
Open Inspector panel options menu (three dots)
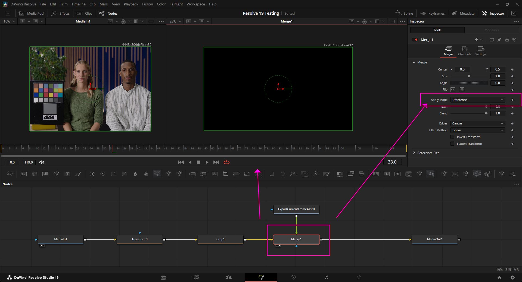click(517, 21)
